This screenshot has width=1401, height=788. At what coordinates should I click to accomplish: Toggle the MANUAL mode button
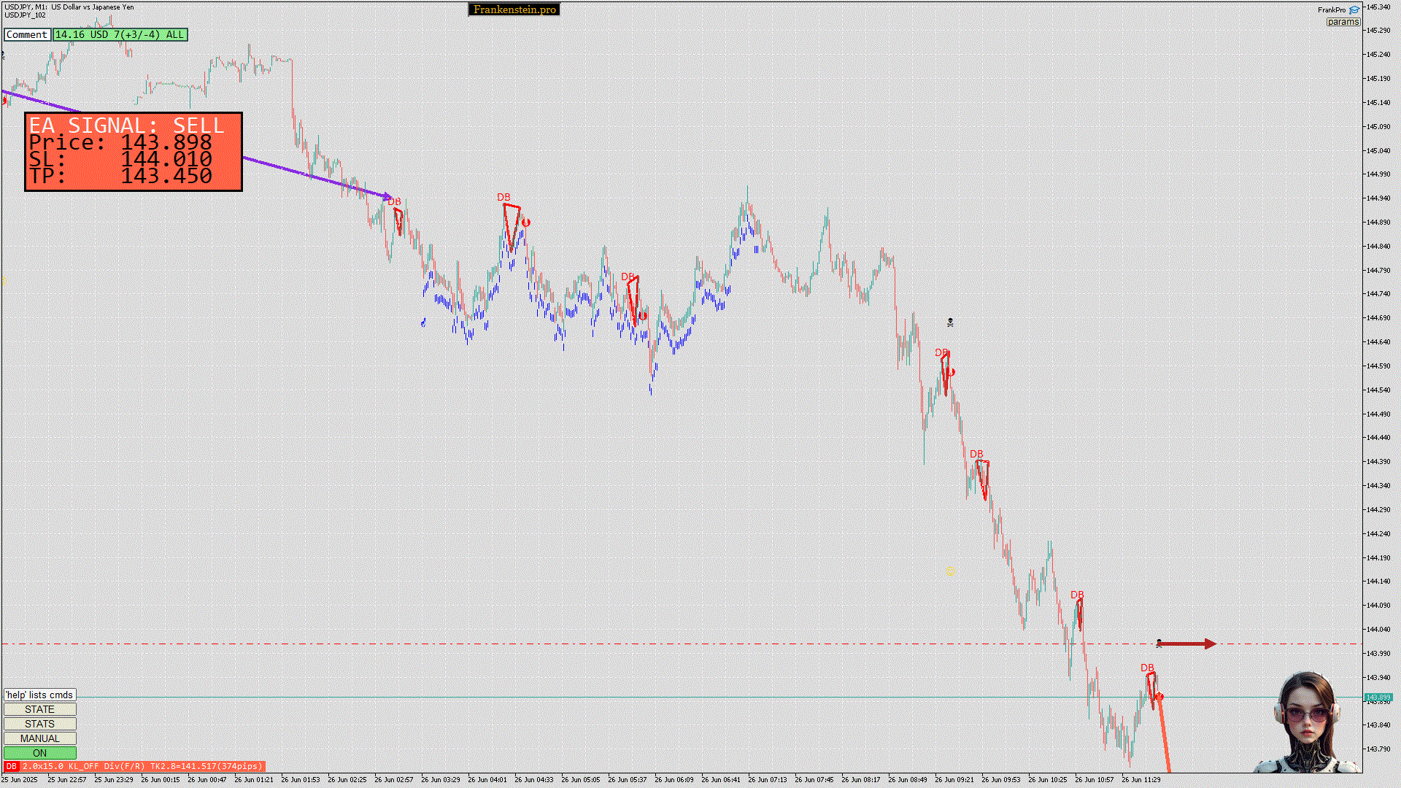tap(39, 738)
